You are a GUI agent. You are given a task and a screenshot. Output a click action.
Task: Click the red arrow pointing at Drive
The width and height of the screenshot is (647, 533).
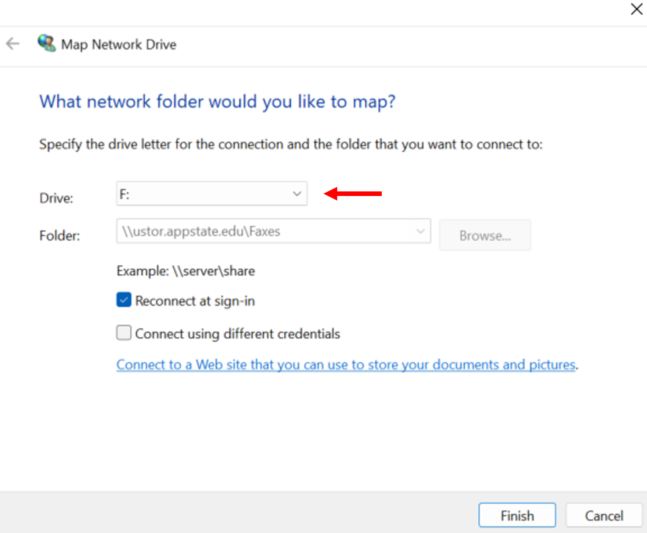tap(353, 194)
